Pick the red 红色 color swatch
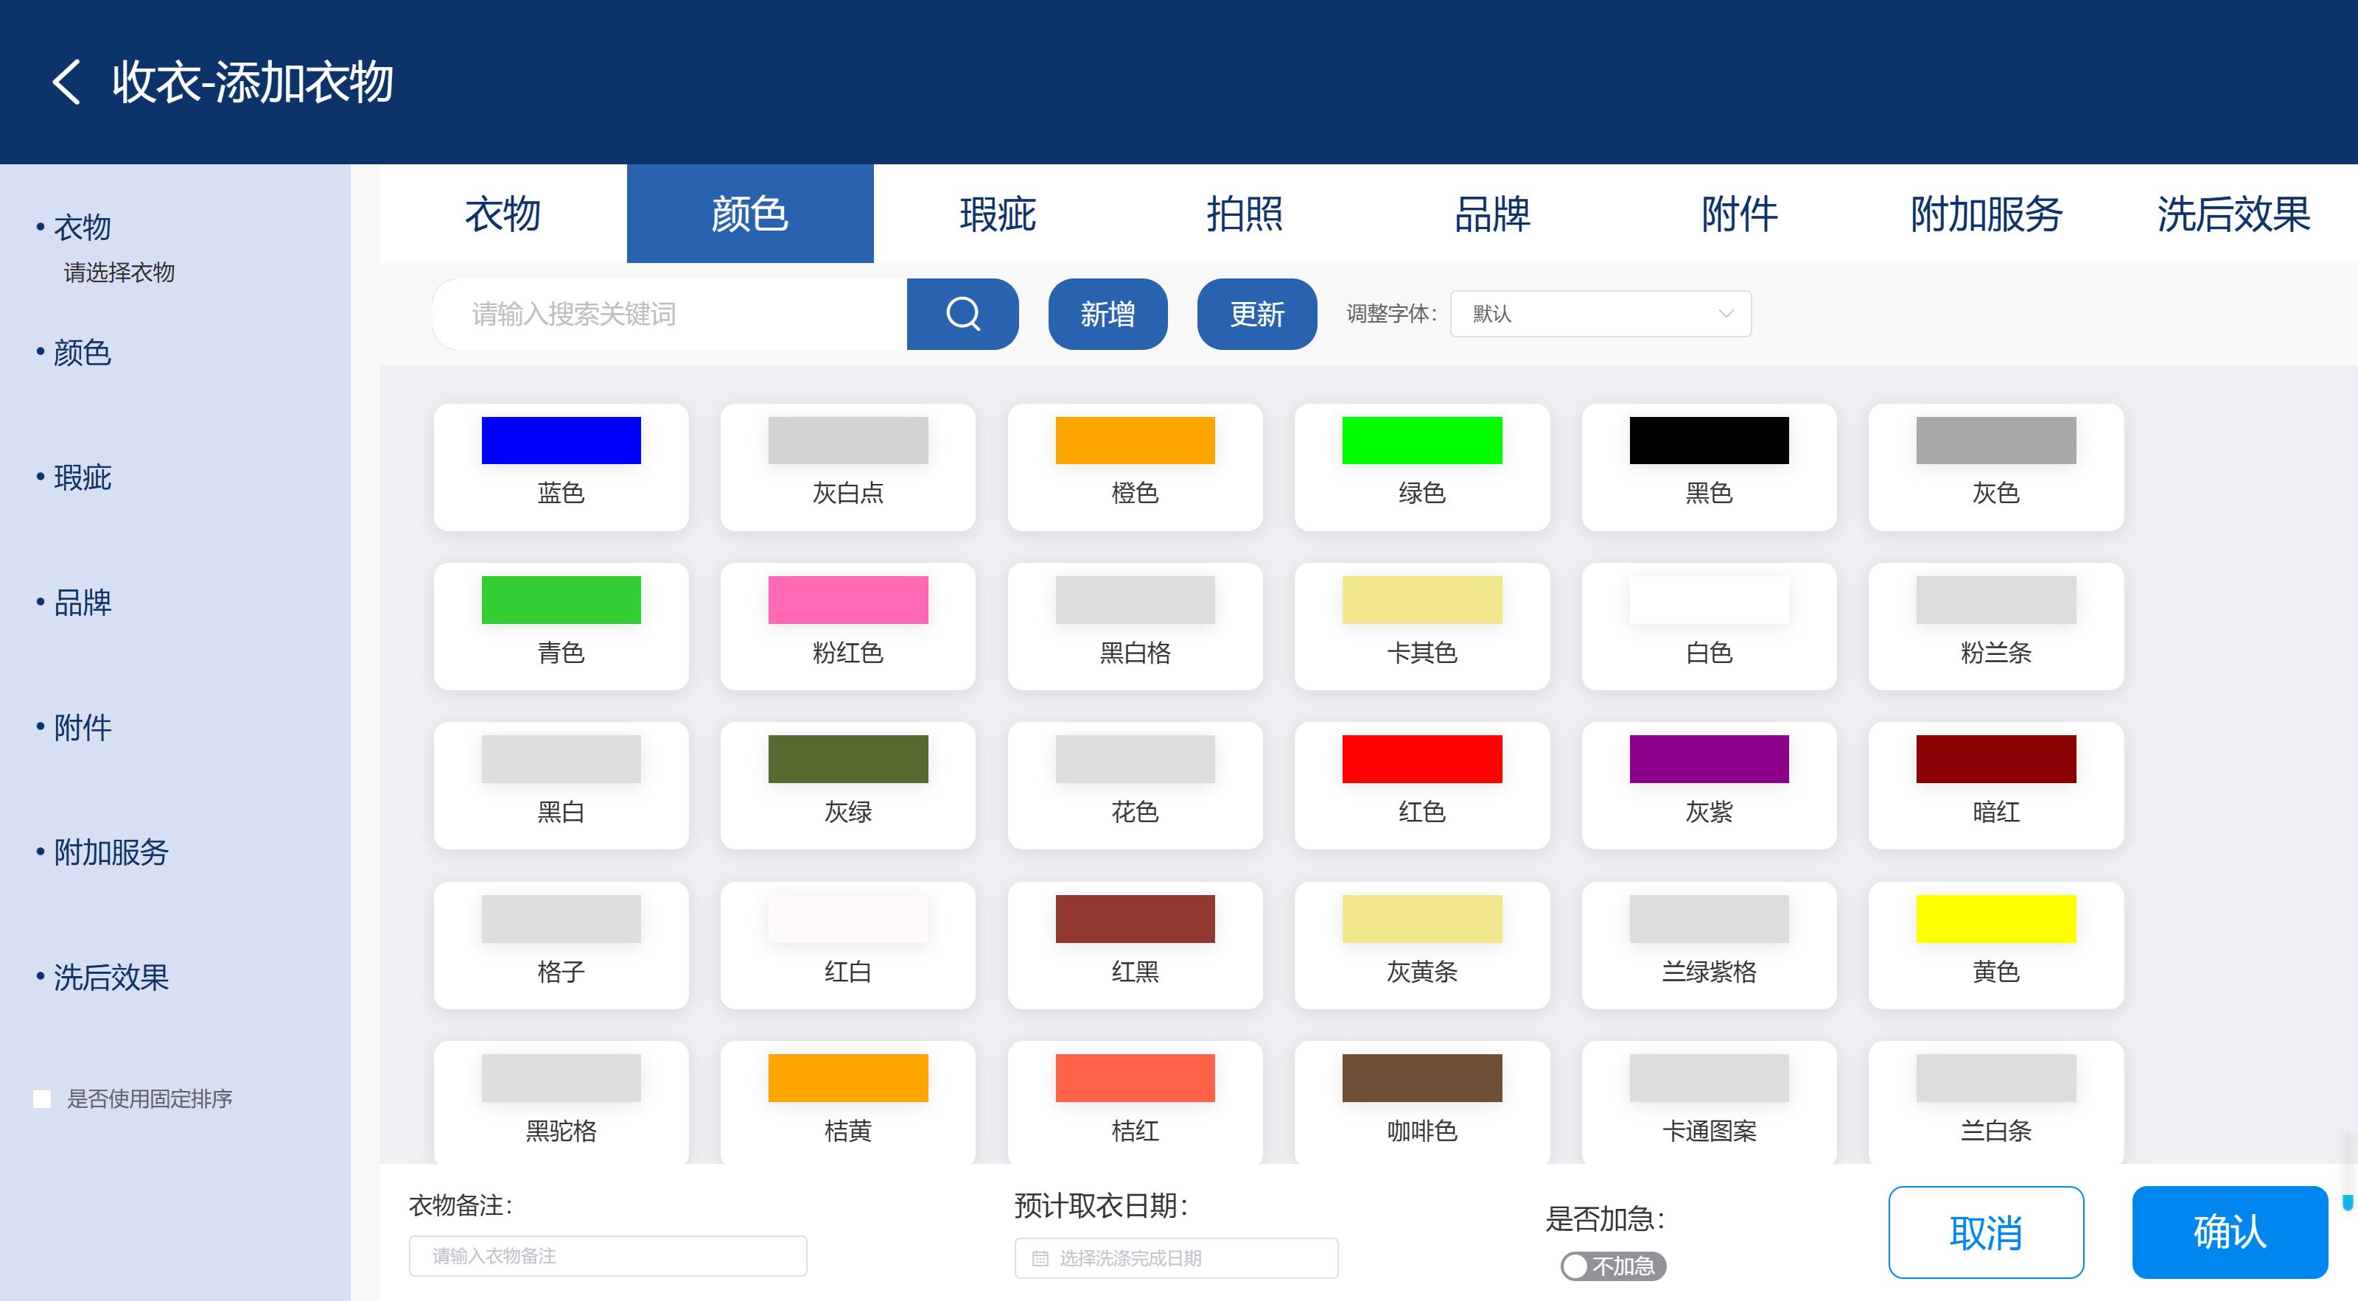This screenshot has width=2358, height=1301. click(x=1421, y=785)
